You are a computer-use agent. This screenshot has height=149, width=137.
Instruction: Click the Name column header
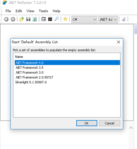pyautogui.click(x=19, y=57)
